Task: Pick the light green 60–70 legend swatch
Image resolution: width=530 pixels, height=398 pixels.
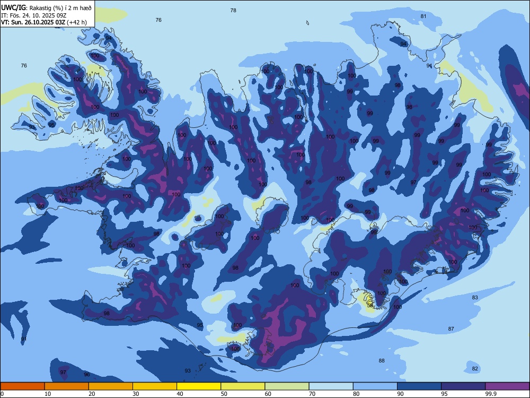Action: pyautogui.click(x=287, y=386)
